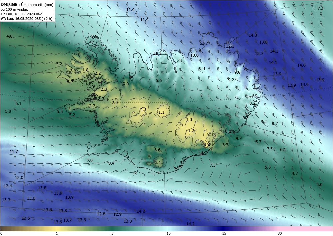
Task: Click the map value '10.0'
Action: [194, 55]
